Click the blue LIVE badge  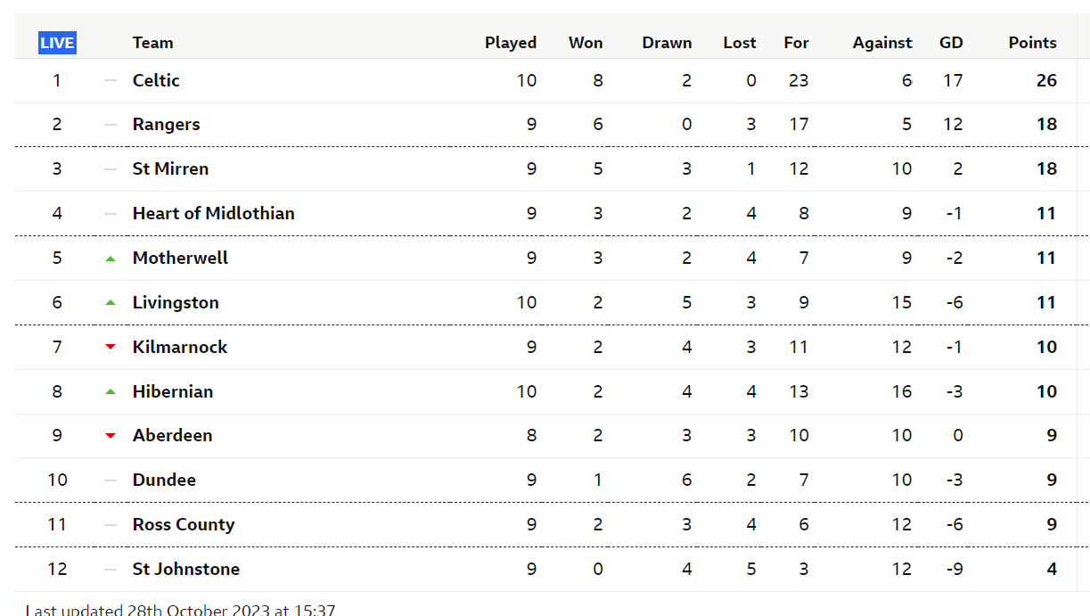57,43
